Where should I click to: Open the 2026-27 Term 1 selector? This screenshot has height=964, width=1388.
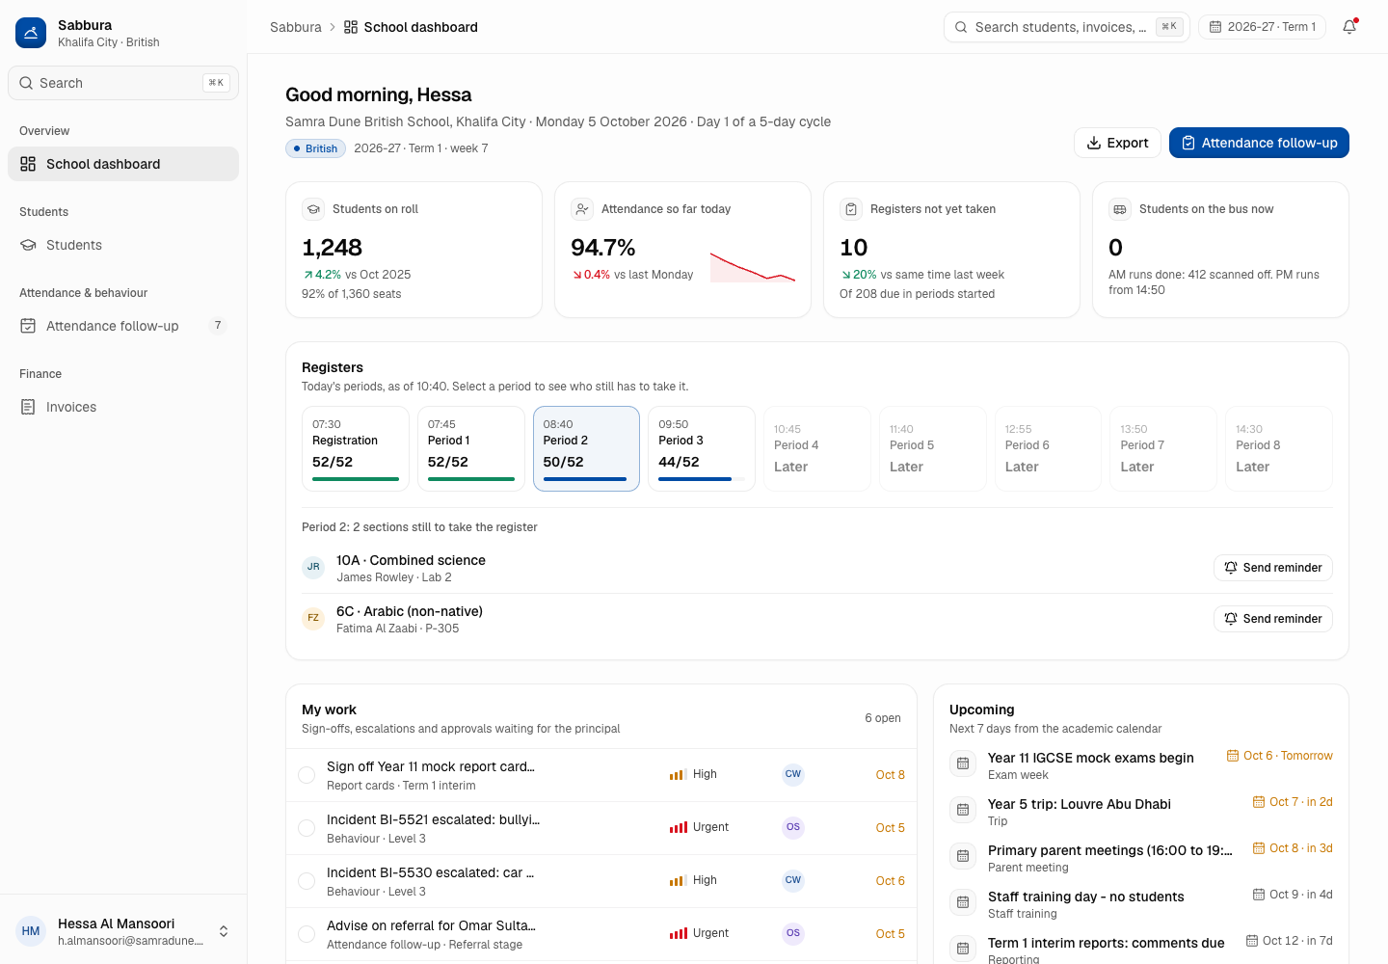1263,27
